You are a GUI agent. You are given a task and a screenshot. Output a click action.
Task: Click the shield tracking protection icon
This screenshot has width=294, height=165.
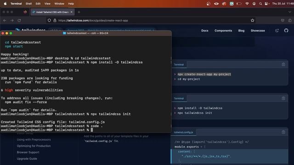[x=49, y=20]
